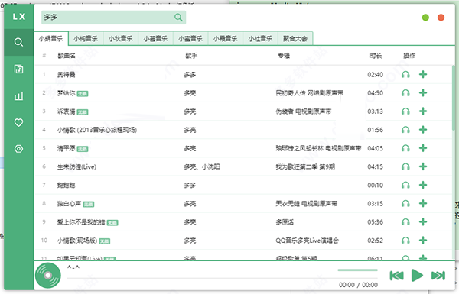Screen dimensions: 459x294
Task: Select song 小情歌 (2013音乐心旅程现场)
Action: (97, 130)
